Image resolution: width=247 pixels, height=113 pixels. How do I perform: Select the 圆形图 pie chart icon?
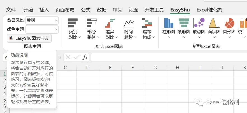point(229,23)
